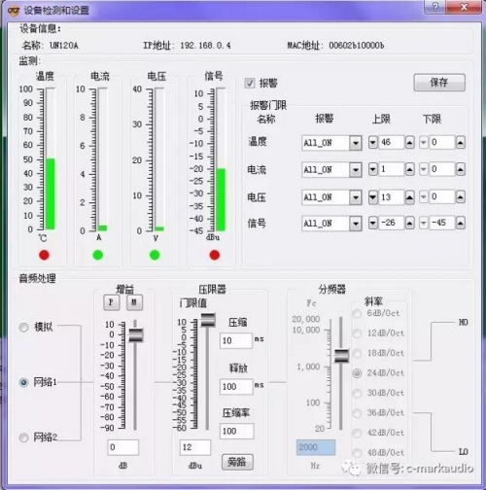Click the 旁路 bypass button

pos(237,462)
